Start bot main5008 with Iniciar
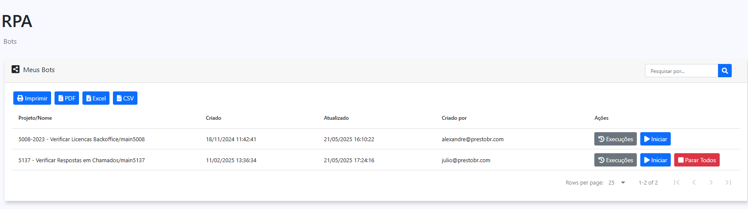 click(655, 139)
